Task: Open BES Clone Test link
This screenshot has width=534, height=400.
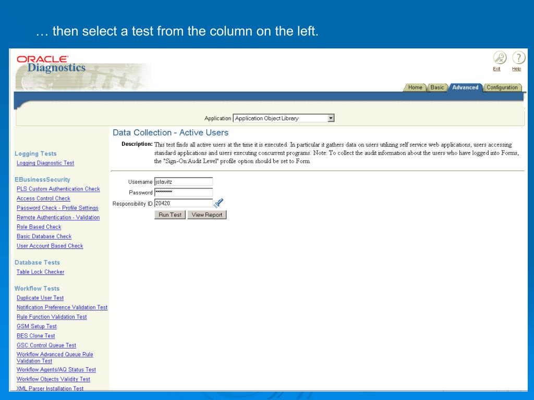Action: click(x=36, y=336)
